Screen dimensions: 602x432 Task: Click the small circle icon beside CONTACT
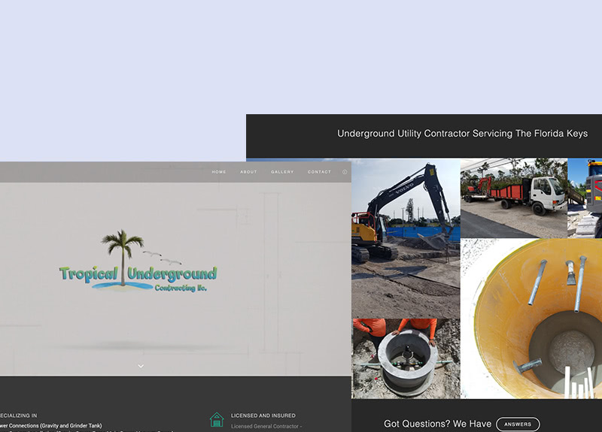point(345,172)
